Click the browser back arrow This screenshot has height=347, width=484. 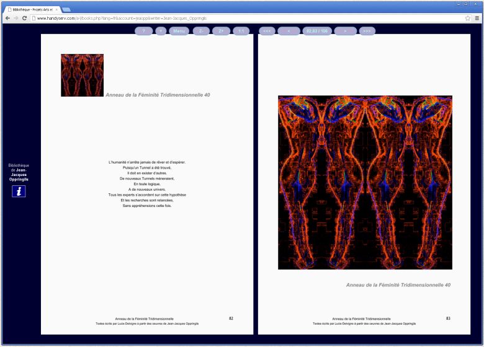tap(7, 18)
